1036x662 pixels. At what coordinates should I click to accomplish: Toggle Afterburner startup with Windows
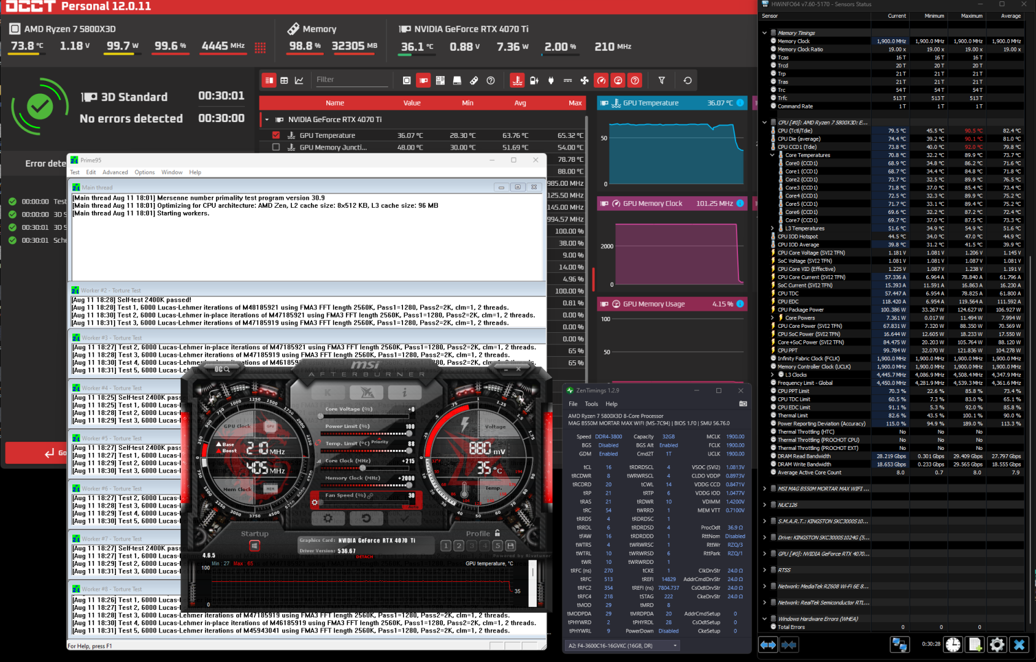click(255, 546)
